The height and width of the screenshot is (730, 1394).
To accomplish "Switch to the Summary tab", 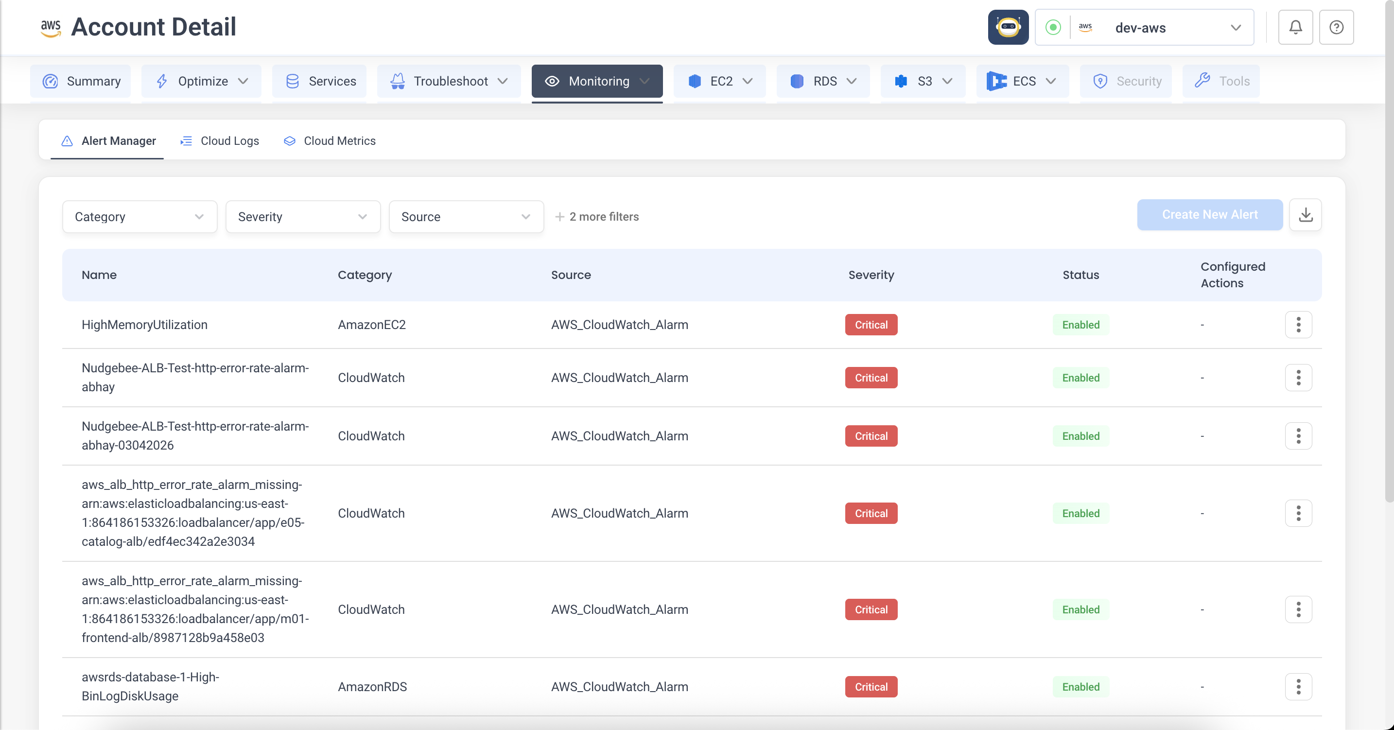I will pyautogui.click(x=81, y=81).
